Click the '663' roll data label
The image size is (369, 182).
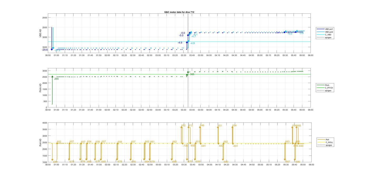pos(287,142)
